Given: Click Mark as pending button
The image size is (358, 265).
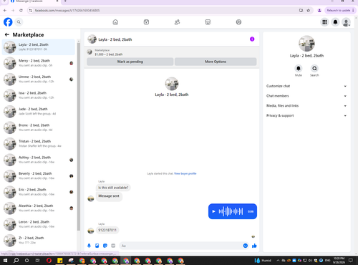Looking at the screenshot, I should (130, 62).
